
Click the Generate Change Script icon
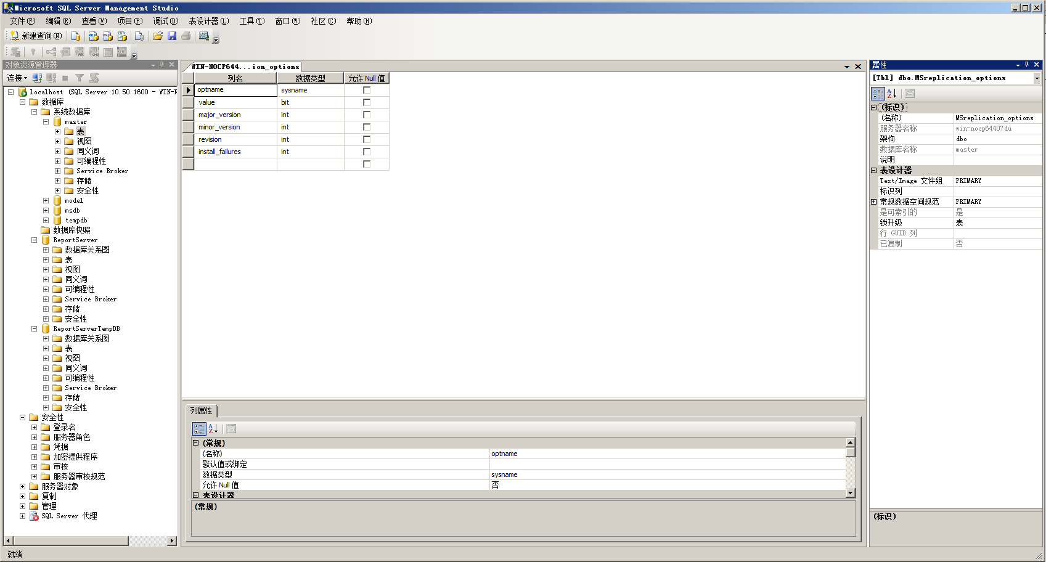coord(15,52)
